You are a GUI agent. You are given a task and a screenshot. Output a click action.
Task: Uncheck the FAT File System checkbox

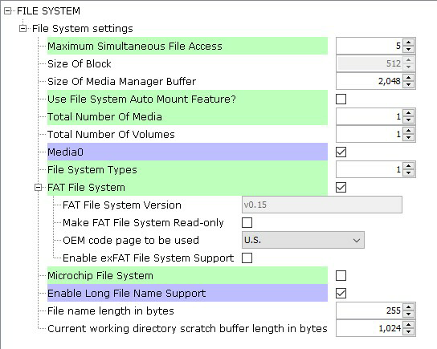pos(341,187)
